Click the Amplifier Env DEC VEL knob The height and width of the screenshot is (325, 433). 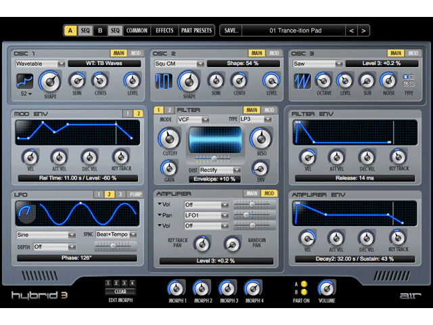coord(367,238)
